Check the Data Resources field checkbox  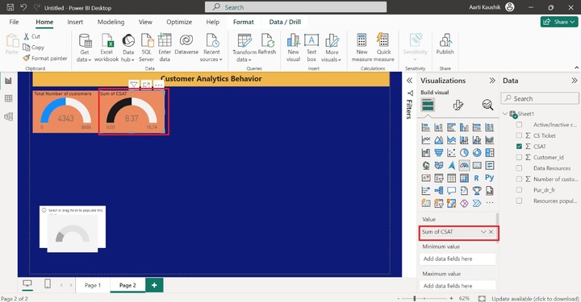(x=519, y=168)
